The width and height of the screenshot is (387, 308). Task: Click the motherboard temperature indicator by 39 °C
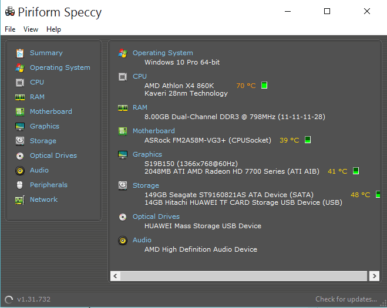coord(308,140)
